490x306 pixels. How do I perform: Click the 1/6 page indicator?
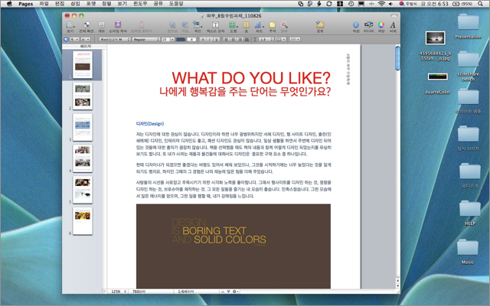pyautogui.click(x=185, y=291)
